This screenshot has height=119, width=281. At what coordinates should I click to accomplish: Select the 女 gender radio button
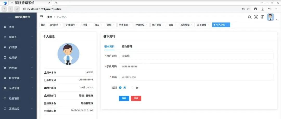(x=133, y=88)
